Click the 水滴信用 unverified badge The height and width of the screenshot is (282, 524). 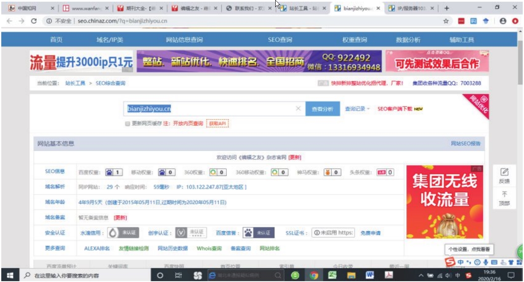tap(123, 232)
